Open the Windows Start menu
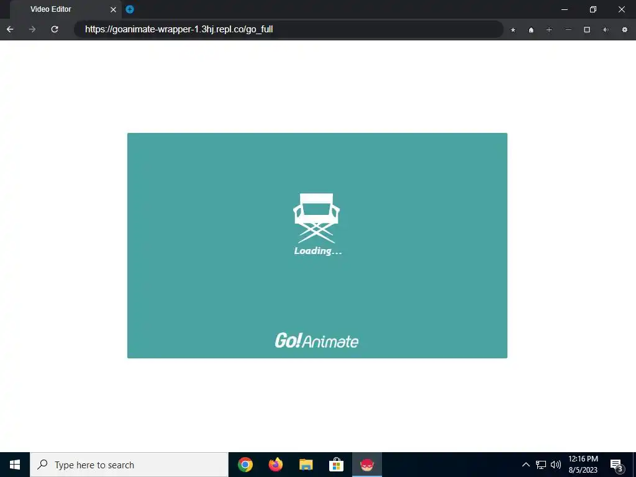Image resolution: width=636 pixels, height=477 pixels. pyautogui.click(x=15, y=465)
